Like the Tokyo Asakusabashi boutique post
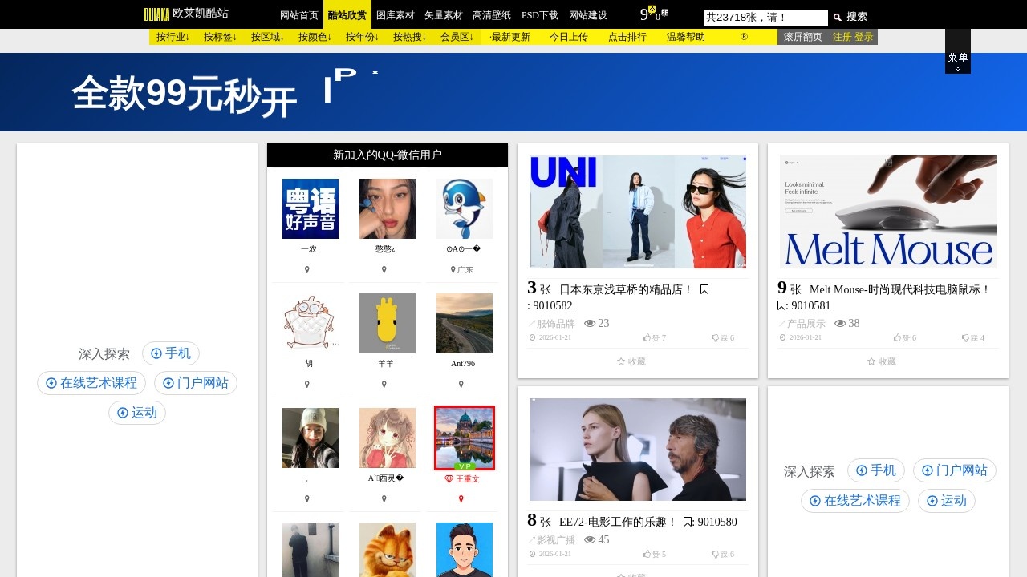Image resolution: width=1027 pixels, height=577 pixels. coord(655,338)
